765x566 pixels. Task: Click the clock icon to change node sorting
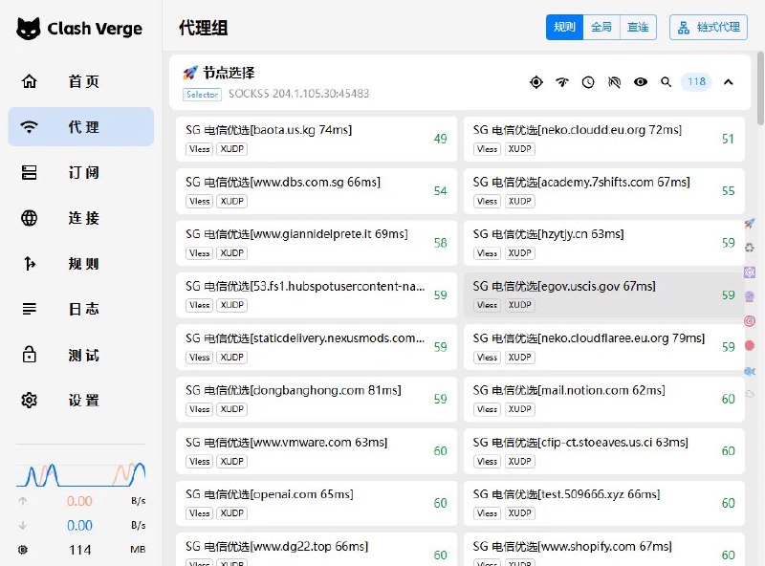tap(588, 82)
